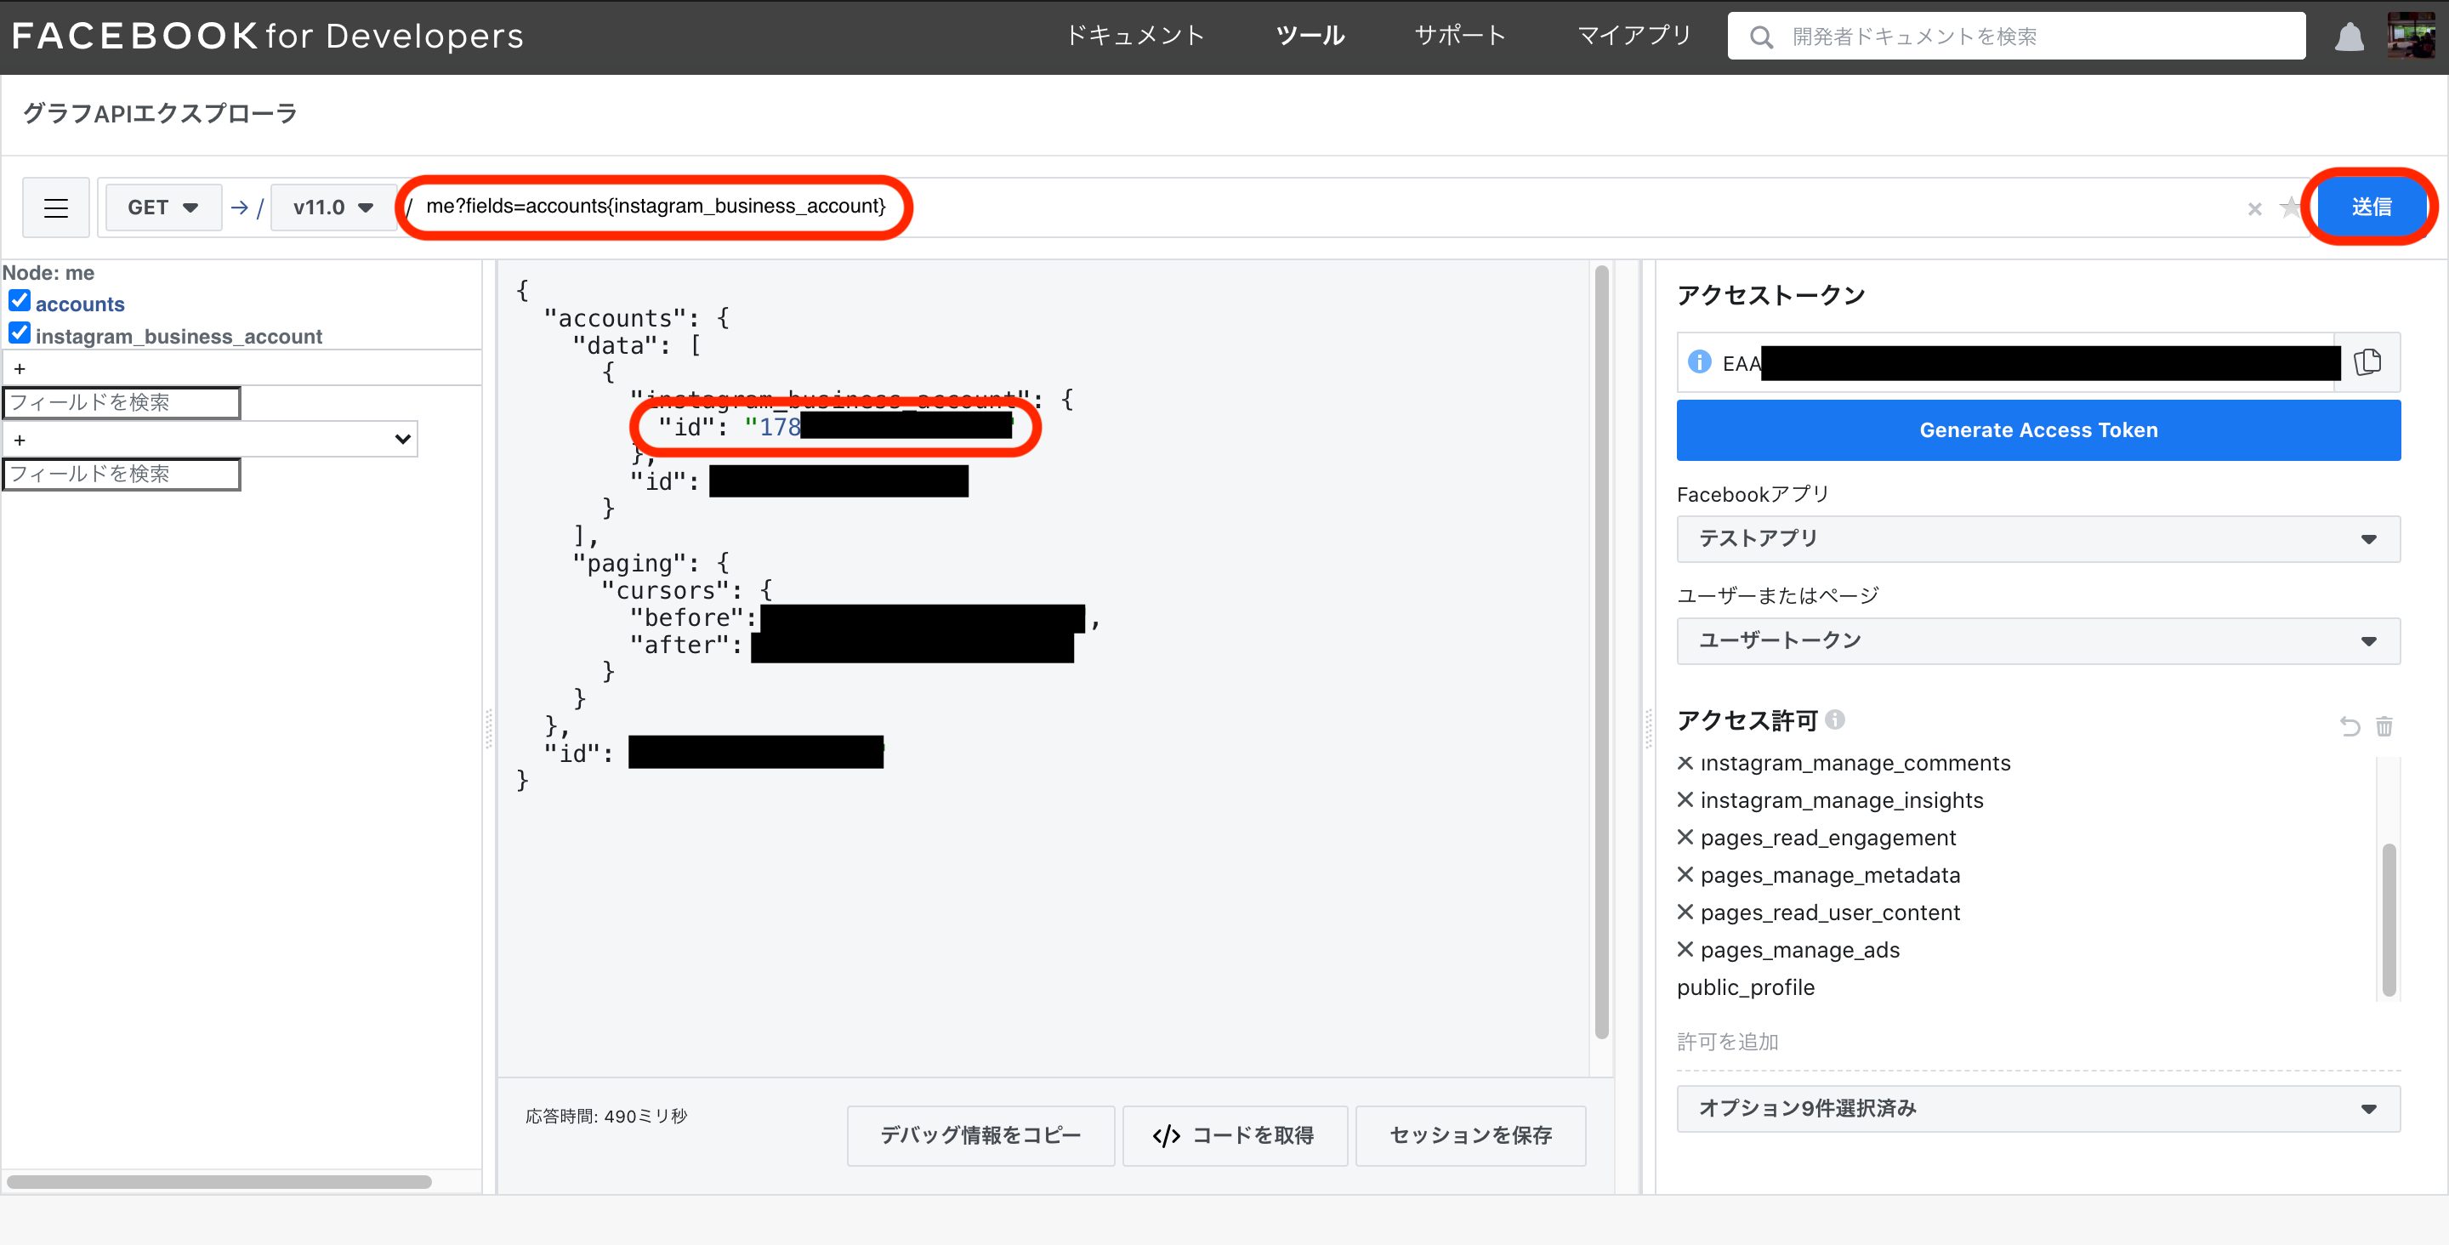Remove the pages_read_user_content permission
Viewport: 2449px width, 1245px height.
tap(1685, 912)
